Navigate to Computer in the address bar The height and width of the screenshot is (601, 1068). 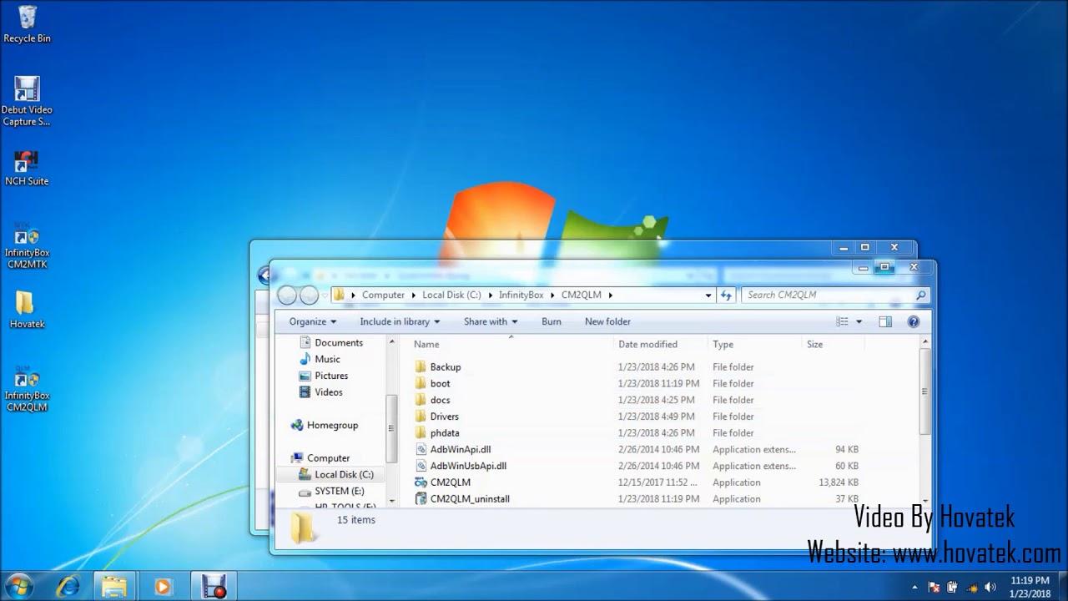pyautogui.click(x=383, y=295)
